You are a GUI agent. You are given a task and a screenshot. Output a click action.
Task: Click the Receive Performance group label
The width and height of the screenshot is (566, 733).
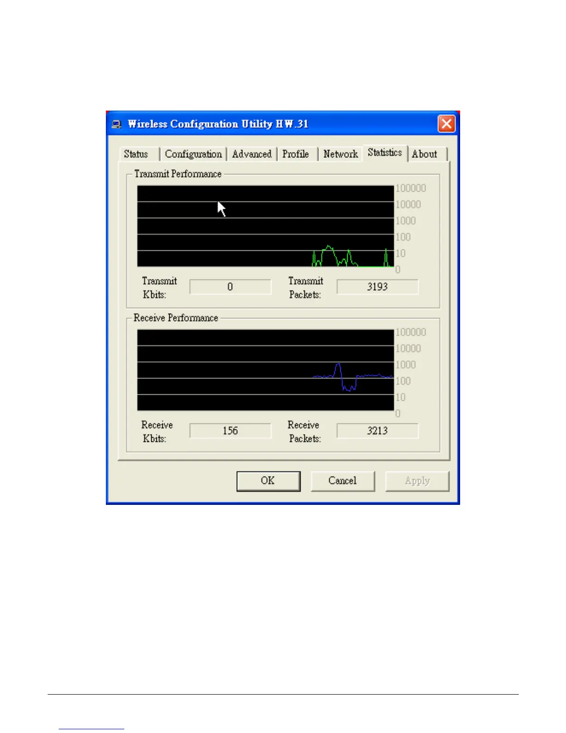tap(176, 318)
